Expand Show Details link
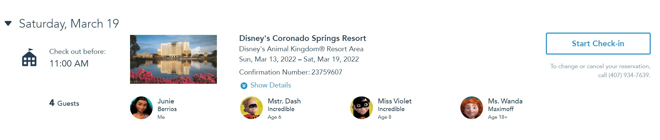660x140 pixels. coord(270,85)
